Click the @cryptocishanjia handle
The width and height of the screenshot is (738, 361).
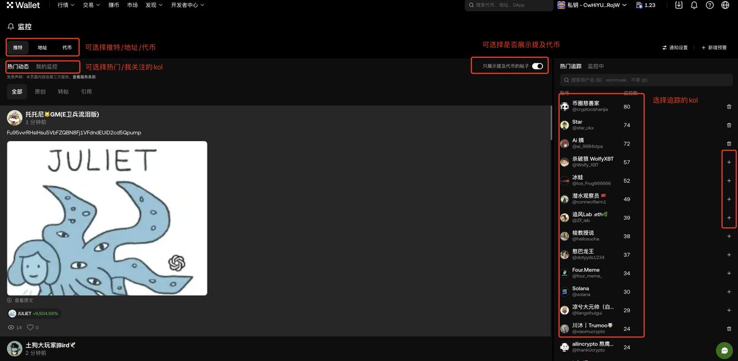coord(590,109)
